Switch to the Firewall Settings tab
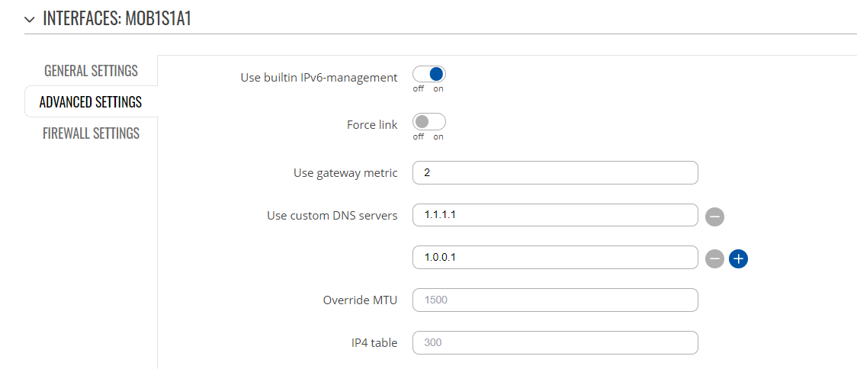 (91, 133)
